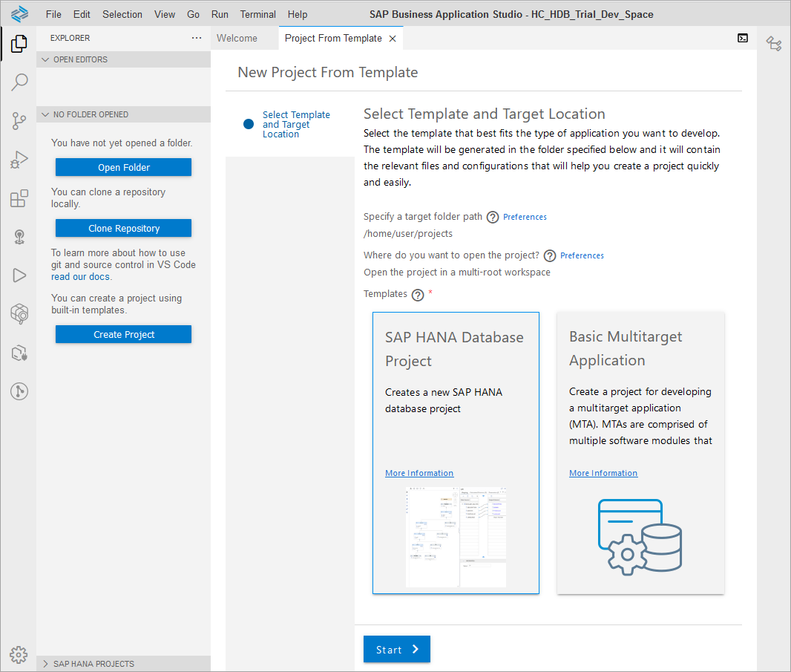Open the Help menu

(297, 14)
